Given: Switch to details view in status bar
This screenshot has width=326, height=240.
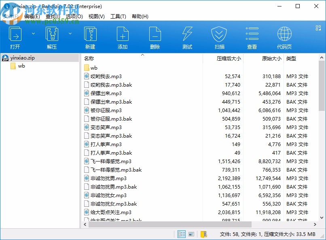Looking at the screenshot, I should pyautogui.click(x=182, y=234).
